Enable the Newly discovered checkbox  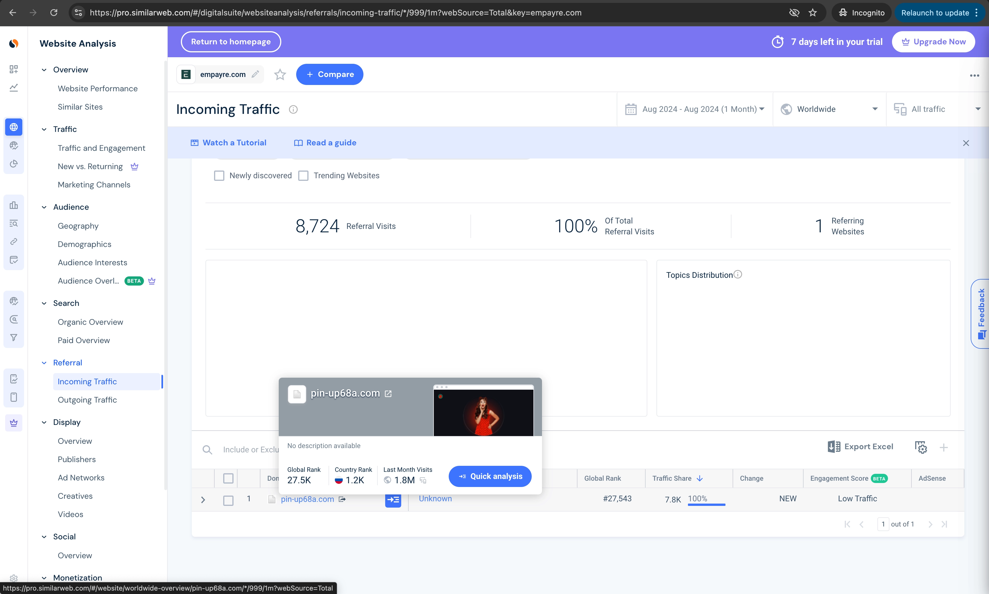click(219, 175)
